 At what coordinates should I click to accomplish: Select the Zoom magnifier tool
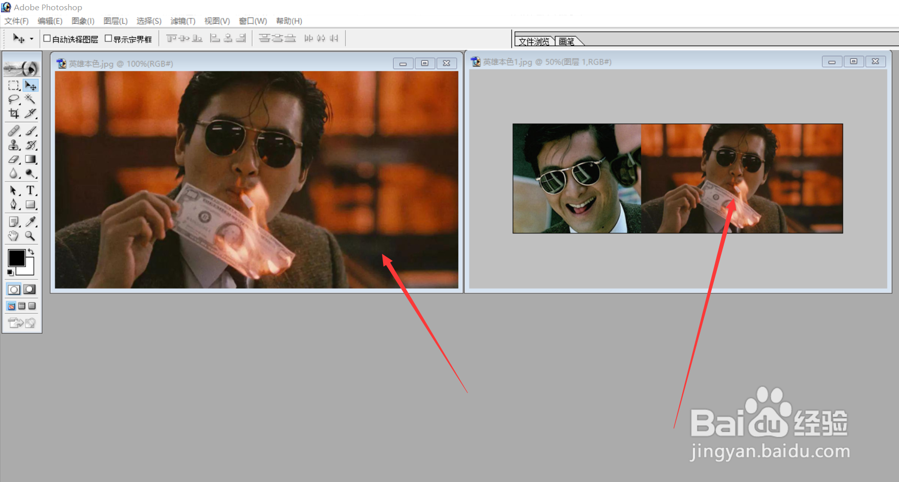(x=31, y=236)
